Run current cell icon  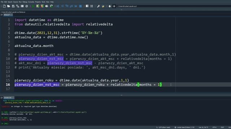(x=38, y=6)
